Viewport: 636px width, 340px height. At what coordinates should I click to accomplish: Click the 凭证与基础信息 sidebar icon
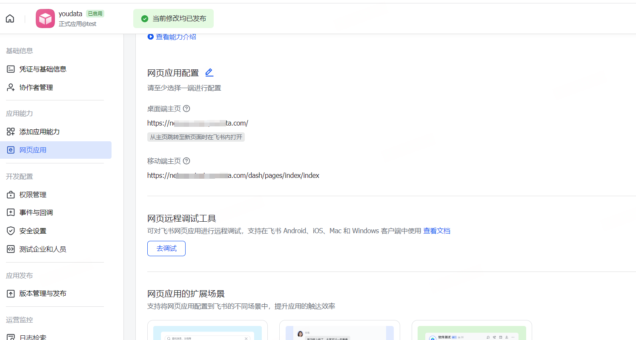click(x=11, y=69)
